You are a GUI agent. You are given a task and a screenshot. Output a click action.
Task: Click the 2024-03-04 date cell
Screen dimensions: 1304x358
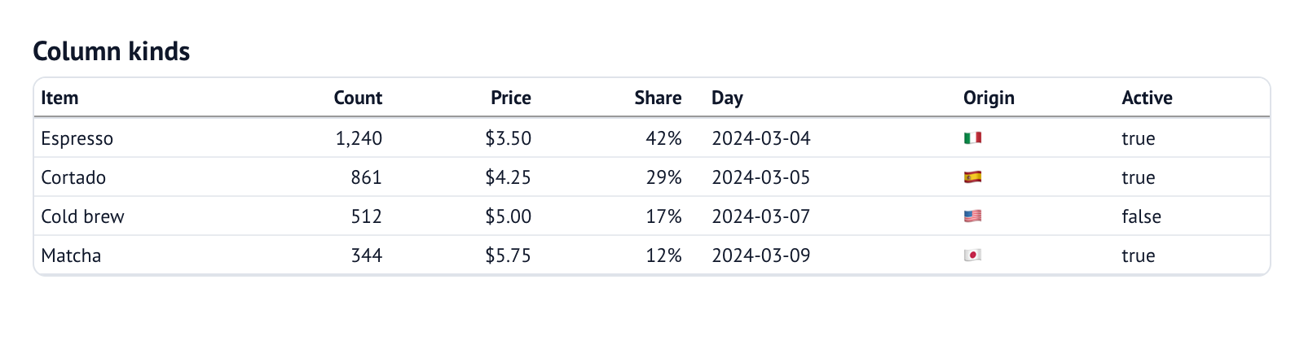click(761, 138)
